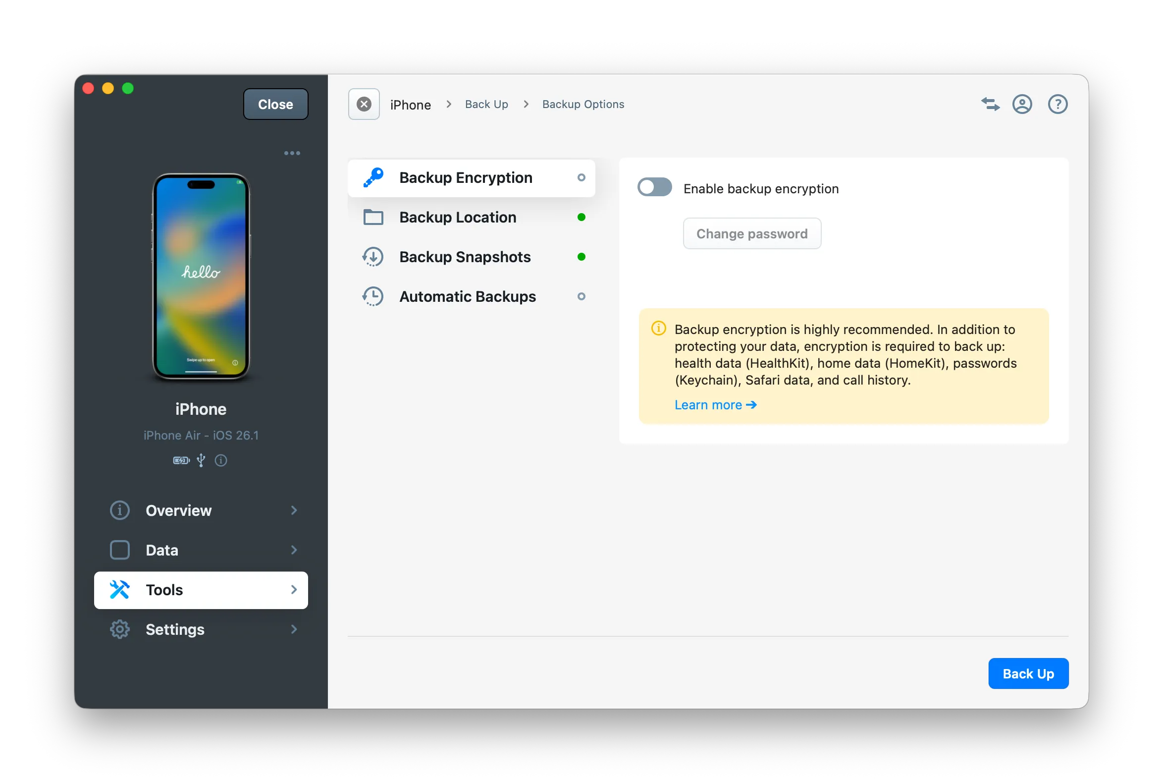The height and width of the screenshot is (783, 1163).
Task: Click the Backup Snapshots download icon
Action: point(372,257)
